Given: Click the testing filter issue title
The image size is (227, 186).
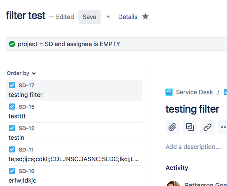Looking at the screenshot, I should (x=192, y=109).
